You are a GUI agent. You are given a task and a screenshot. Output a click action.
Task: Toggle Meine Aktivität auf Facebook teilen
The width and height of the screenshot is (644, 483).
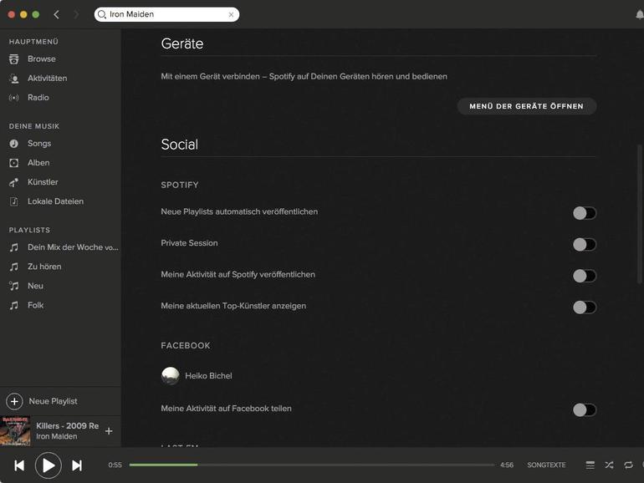585,410
